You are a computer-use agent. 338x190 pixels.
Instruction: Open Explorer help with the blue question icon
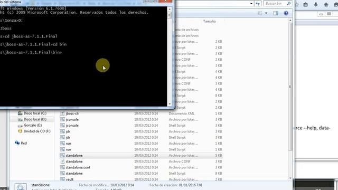point(286,13)
